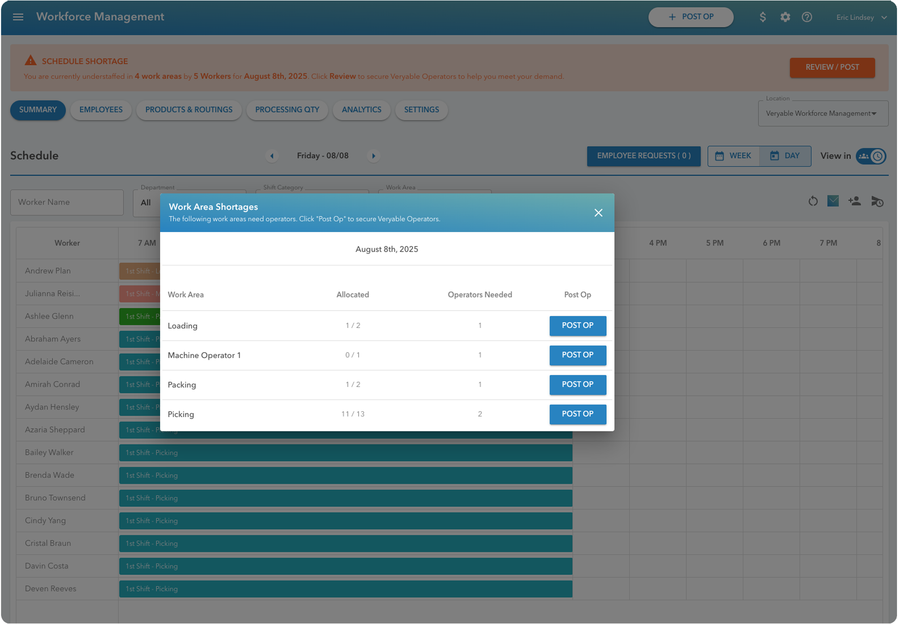
Task: Open the Products & Routings tab
Action: (189, 110)
